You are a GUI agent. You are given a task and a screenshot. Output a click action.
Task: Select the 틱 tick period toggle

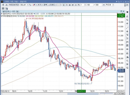(x=79, y=5)
